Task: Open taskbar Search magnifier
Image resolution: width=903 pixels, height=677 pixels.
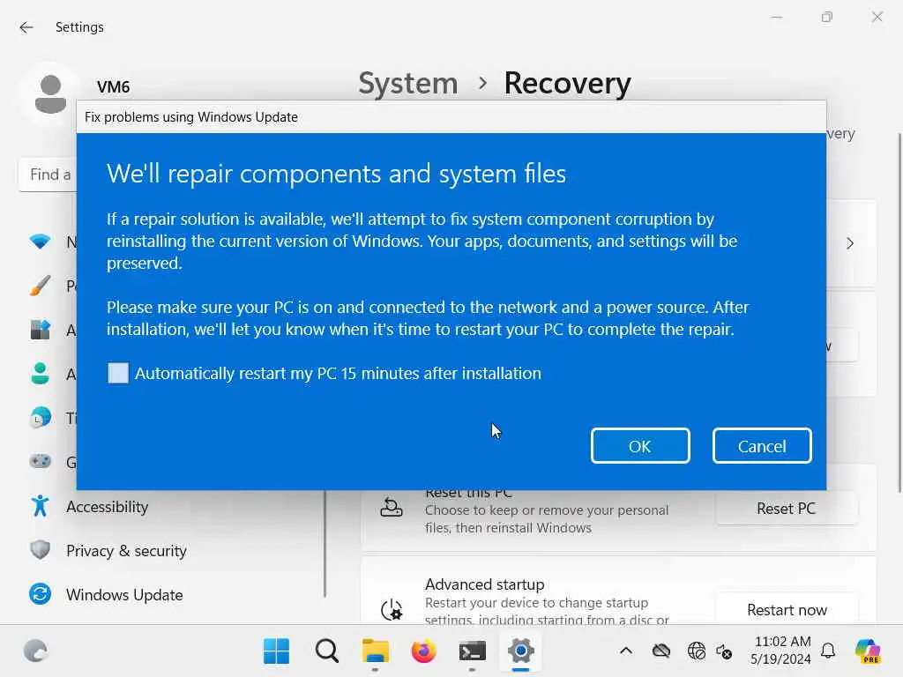Action: 326,651
